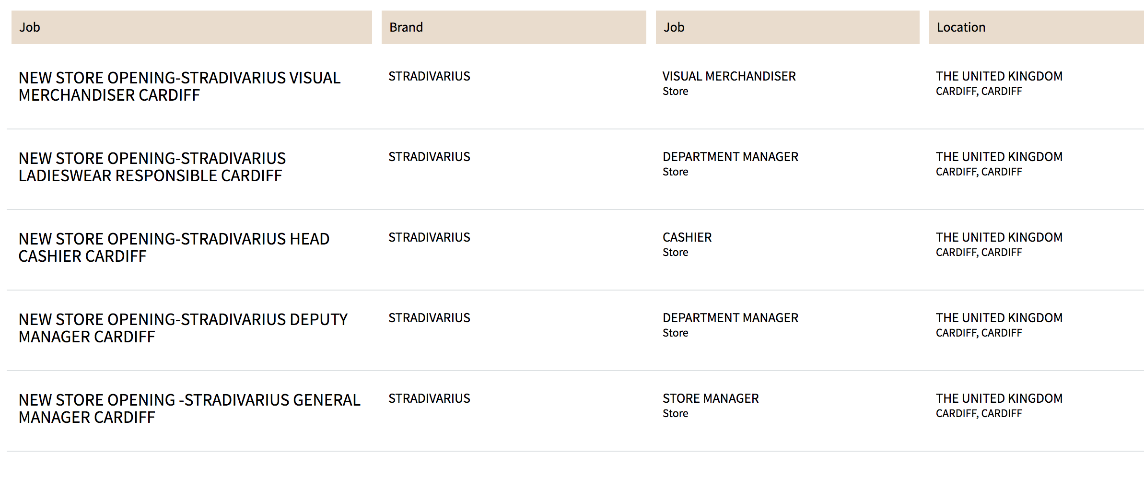Open the Head Cashier Cardiff job listing
The height and width of the screenshot is (490, 1144).
pos(174,247)
